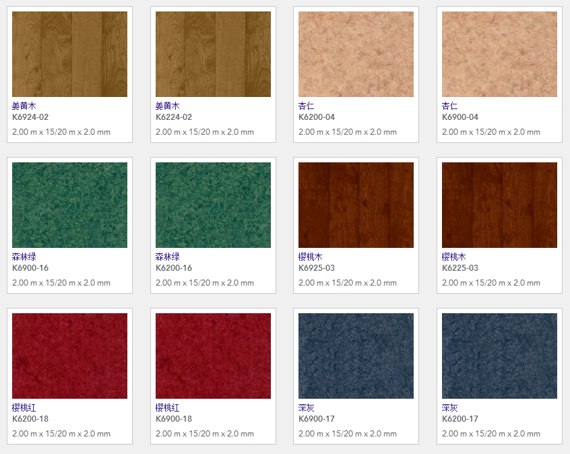Open the wood swatch image above K6224-02
The width and height of the screenshot is (570, 454).
(x=213, y=55)
